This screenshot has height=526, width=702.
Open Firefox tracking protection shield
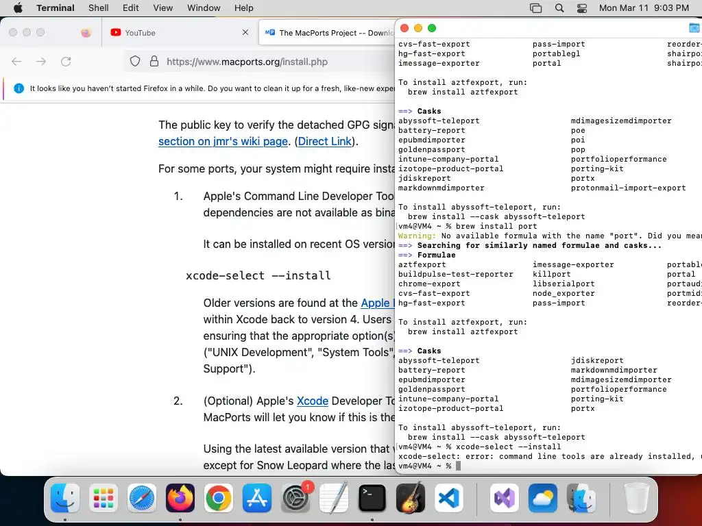[135, 61]
